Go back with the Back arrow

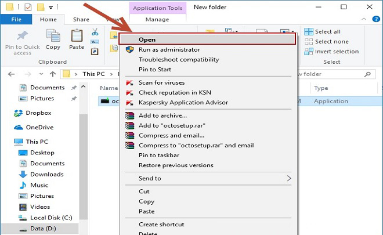click(x=11, y=74)
